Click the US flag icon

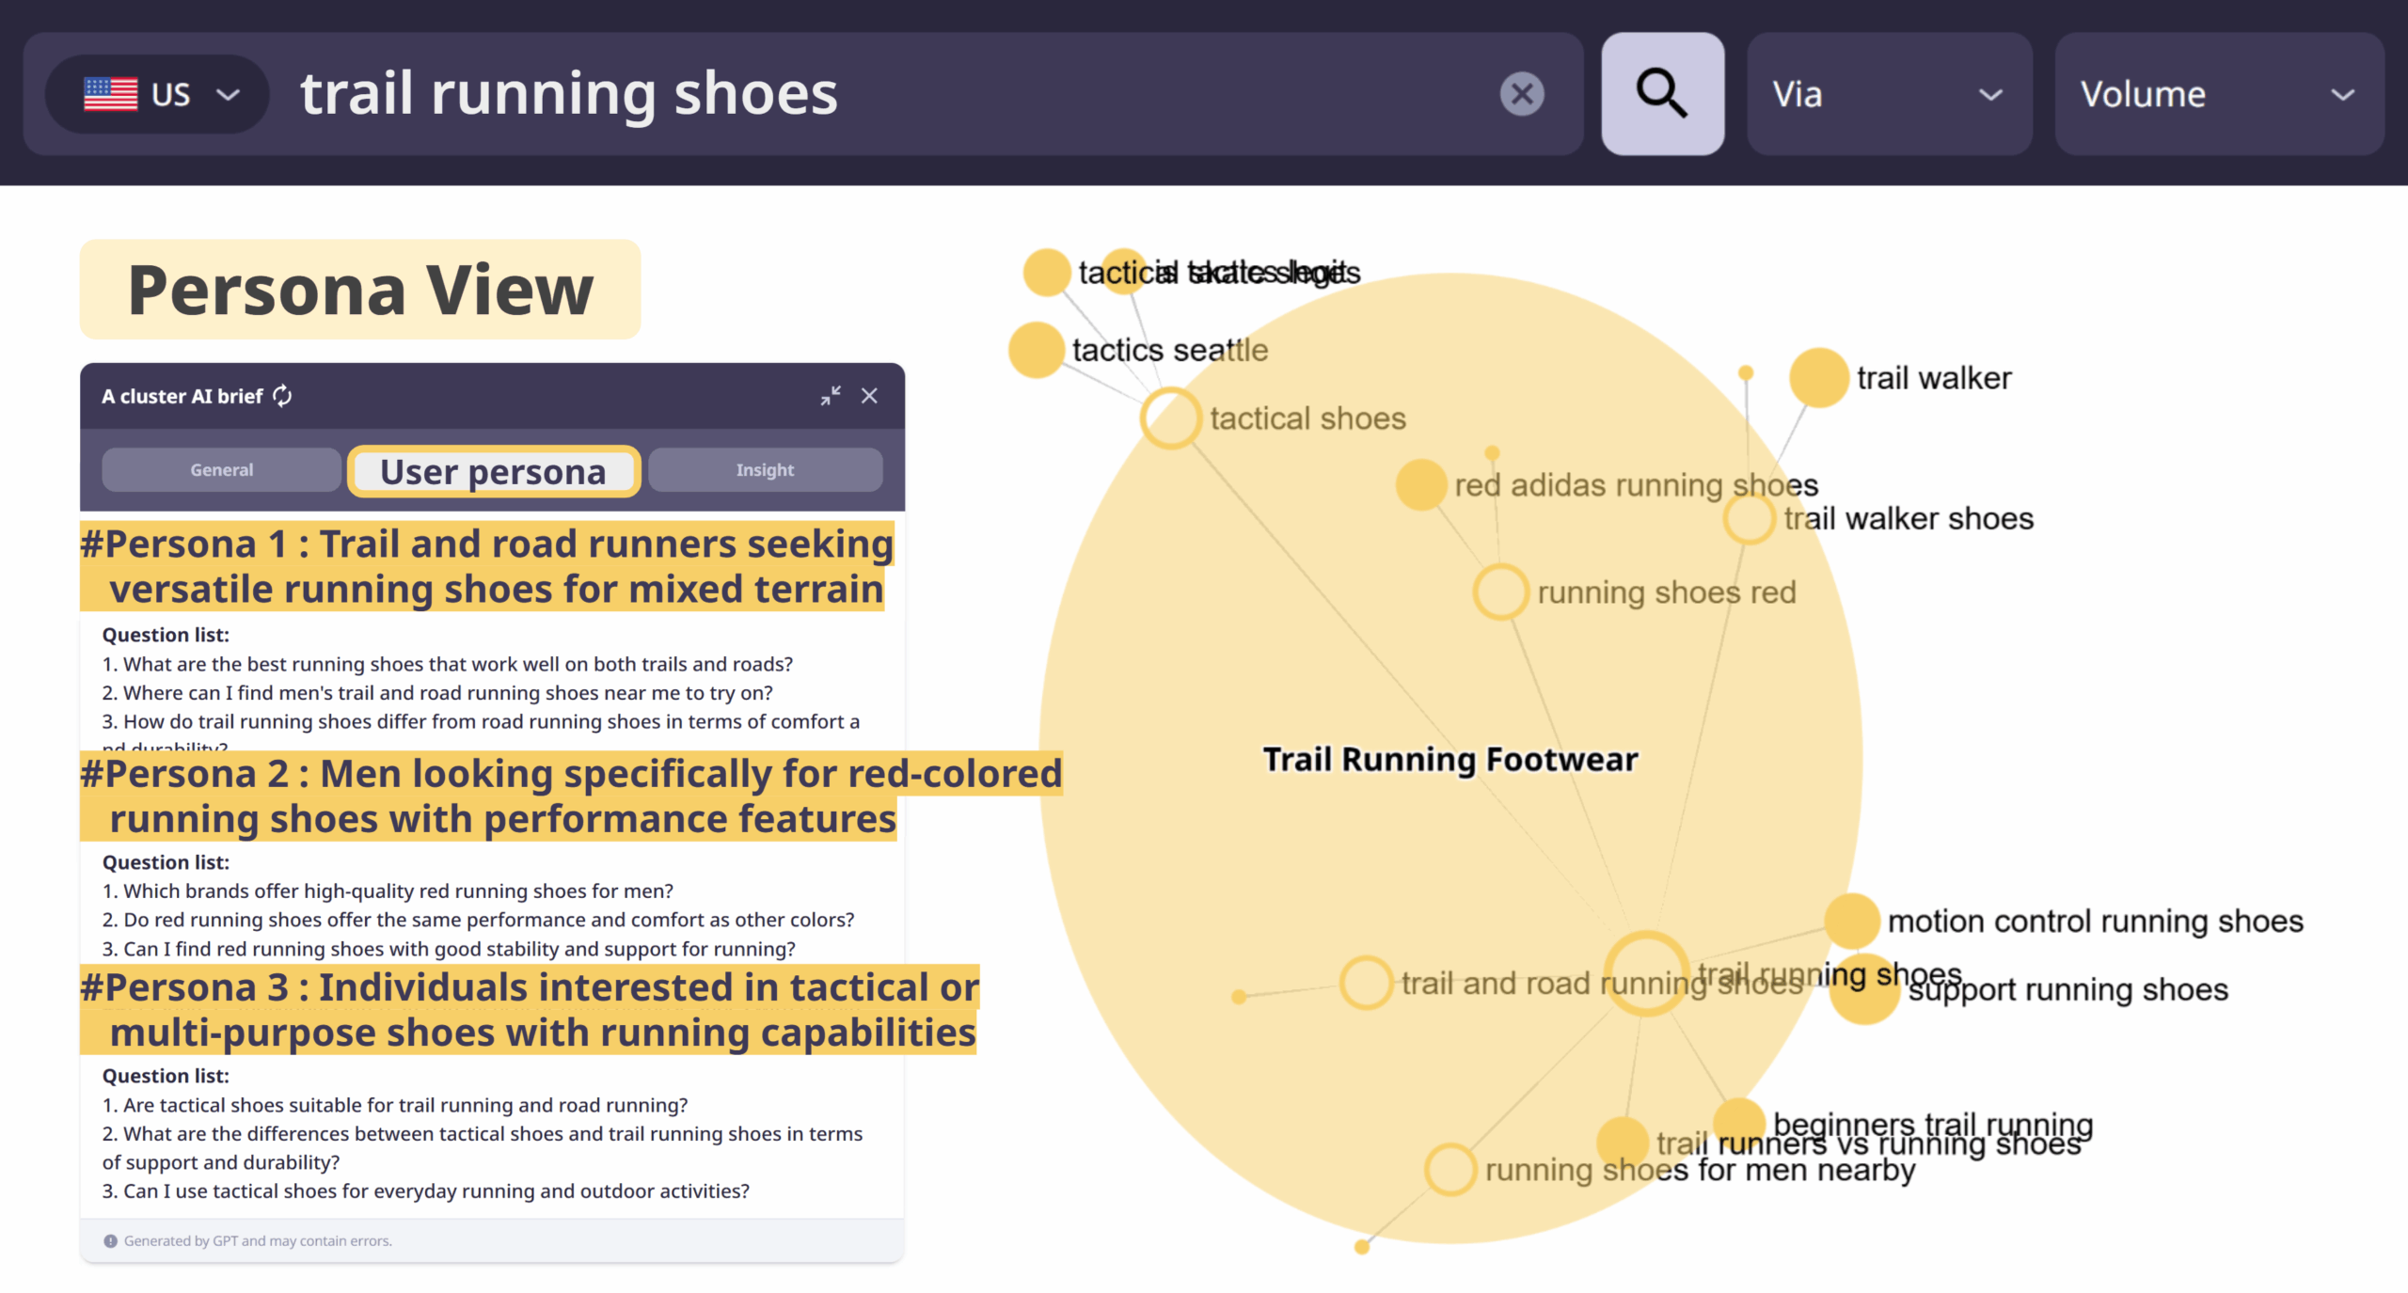pos(110,94)
